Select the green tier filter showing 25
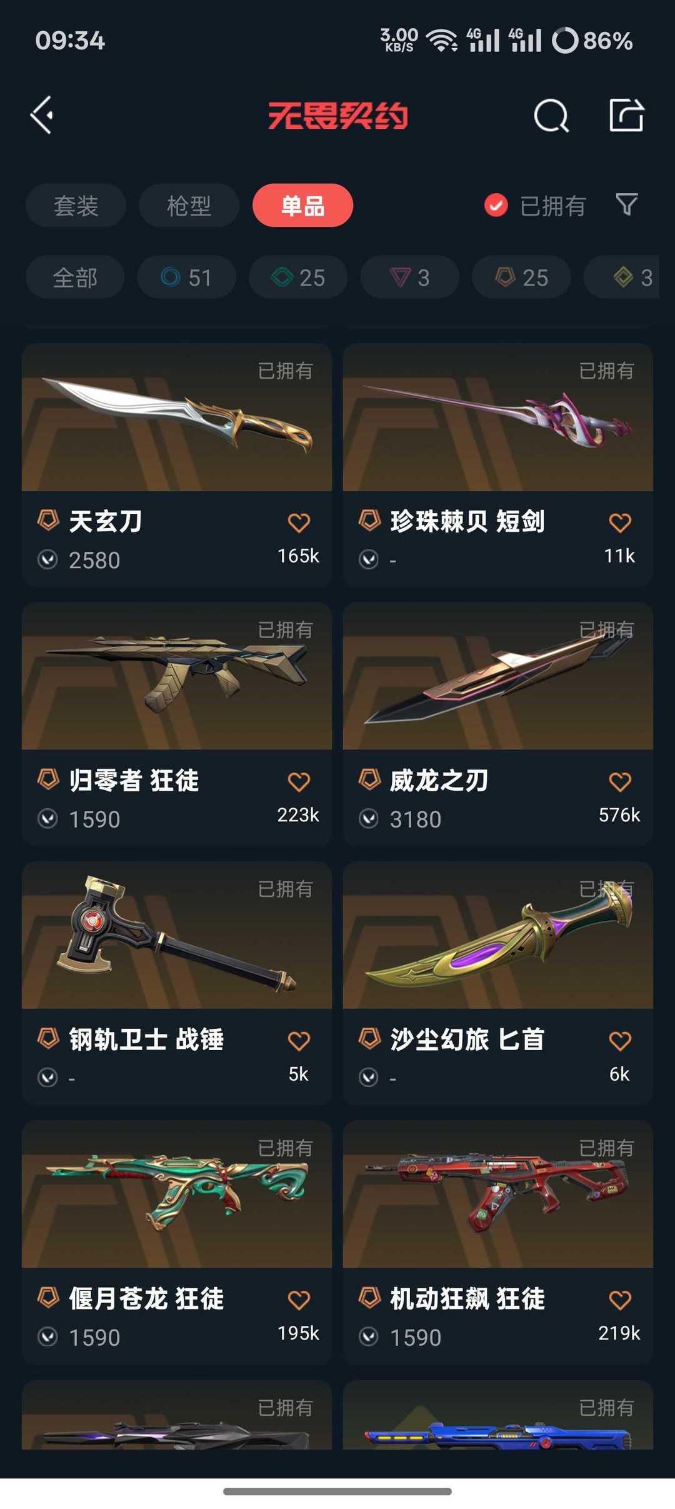The height and width of the screenshot is (1509, 675). point(298,277)
